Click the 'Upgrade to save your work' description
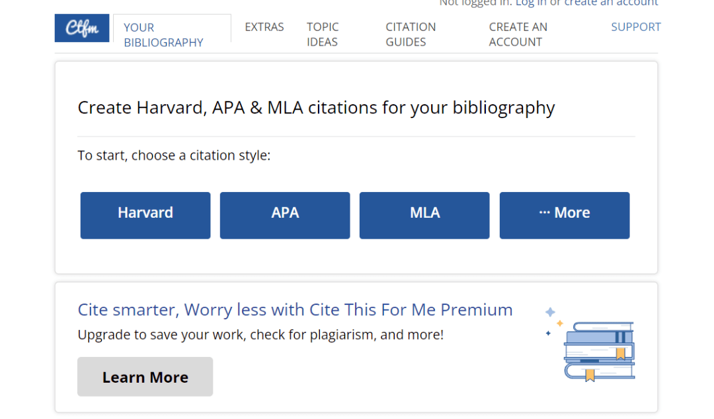 260,335
